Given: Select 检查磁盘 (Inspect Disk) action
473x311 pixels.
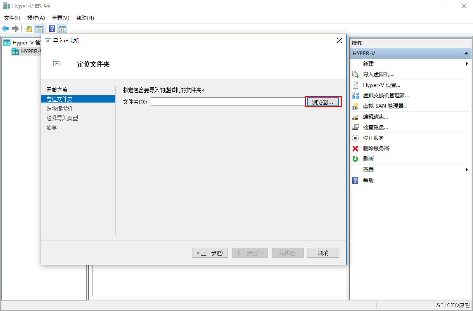Looking at the screenshot, I should pyautogui.click(x=375, y=127).
